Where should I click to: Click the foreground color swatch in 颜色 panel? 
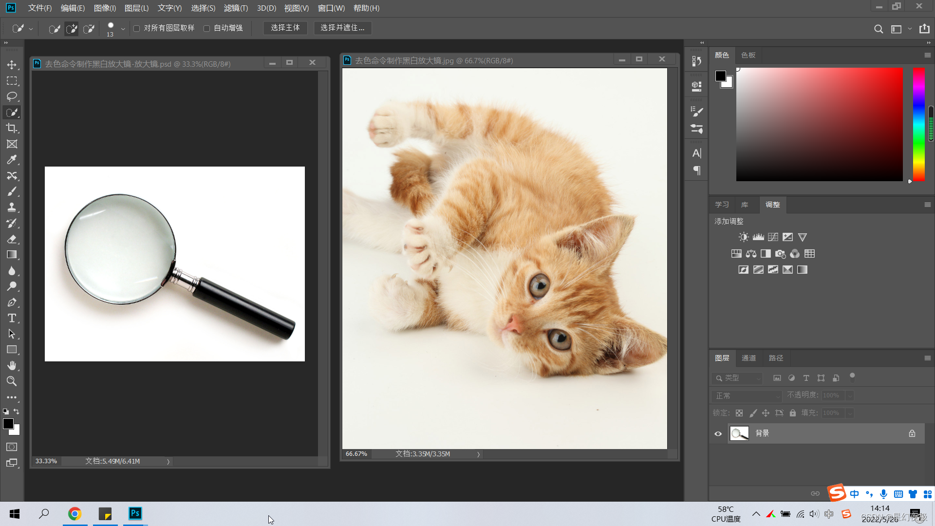pyautogui.click(x=720, y=76)
